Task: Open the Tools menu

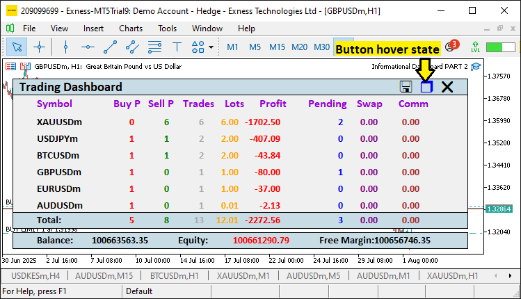Action: click(x=167, y=29)
